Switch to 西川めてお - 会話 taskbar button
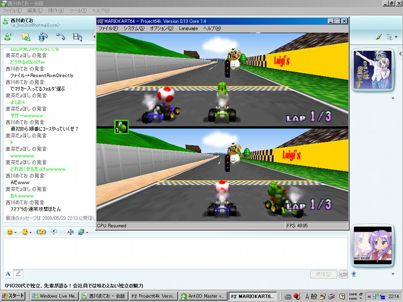Viewport: 403px width, 302px height. (x=103, y=296)
